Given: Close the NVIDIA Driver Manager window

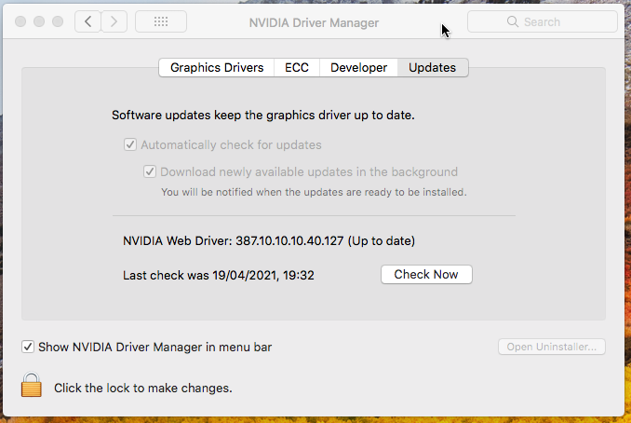Looking at the screenshot, I should (x=20, y=21).
